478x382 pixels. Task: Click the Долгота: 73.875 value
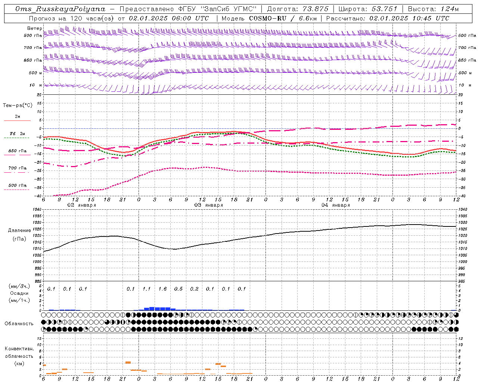(298, 9)
